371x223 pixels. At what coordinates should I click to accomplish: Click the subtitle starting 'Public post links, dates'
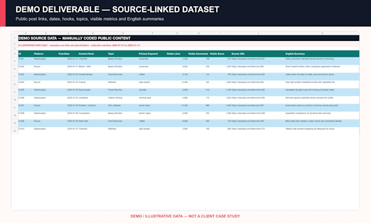pyautogui.click(x=89, y=19)
